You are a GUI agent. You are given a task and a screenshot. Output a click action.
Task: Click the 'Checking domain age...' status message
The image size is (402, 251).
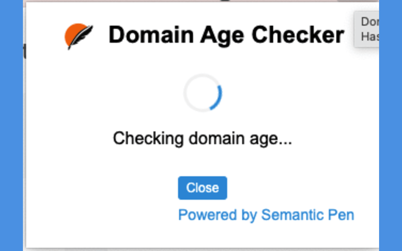tap(203, 138)
